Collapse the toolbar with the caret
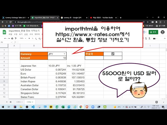Screen dimensions: 167x125 tap(165, 38)
